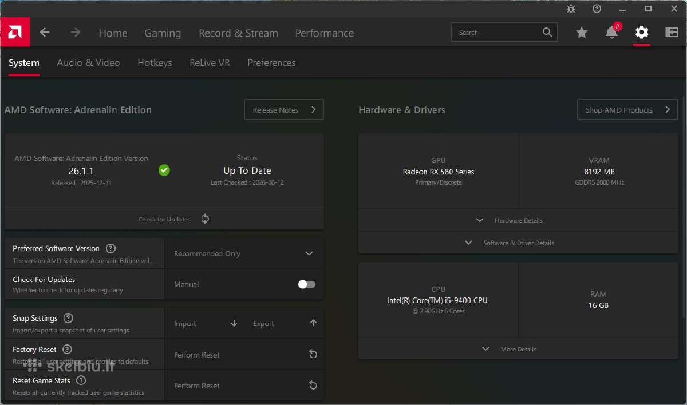Click GDDR5 2000 MHz text
The image size is (687, 405).
(599, 182)
